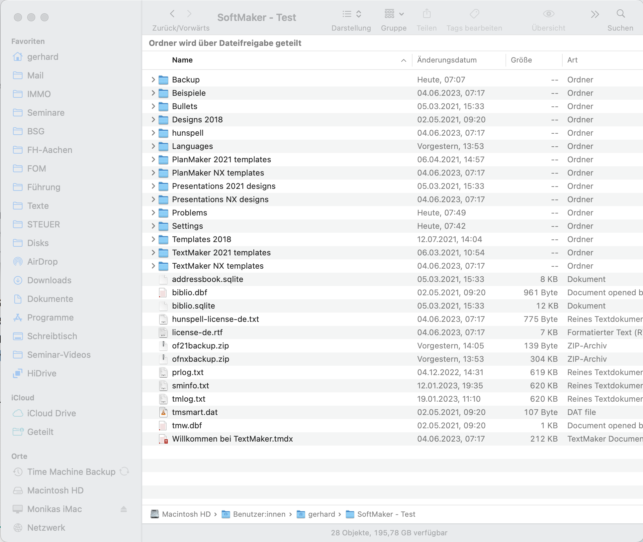Expand the Designs 2018 folder
The height and width of the screenshot is (542, 643).
click(153, 119)
